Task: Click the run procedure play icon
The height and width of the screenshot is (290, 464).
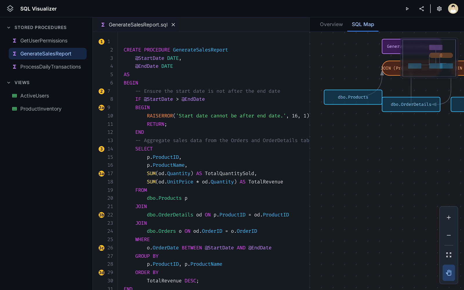Action: click(407, 9)
